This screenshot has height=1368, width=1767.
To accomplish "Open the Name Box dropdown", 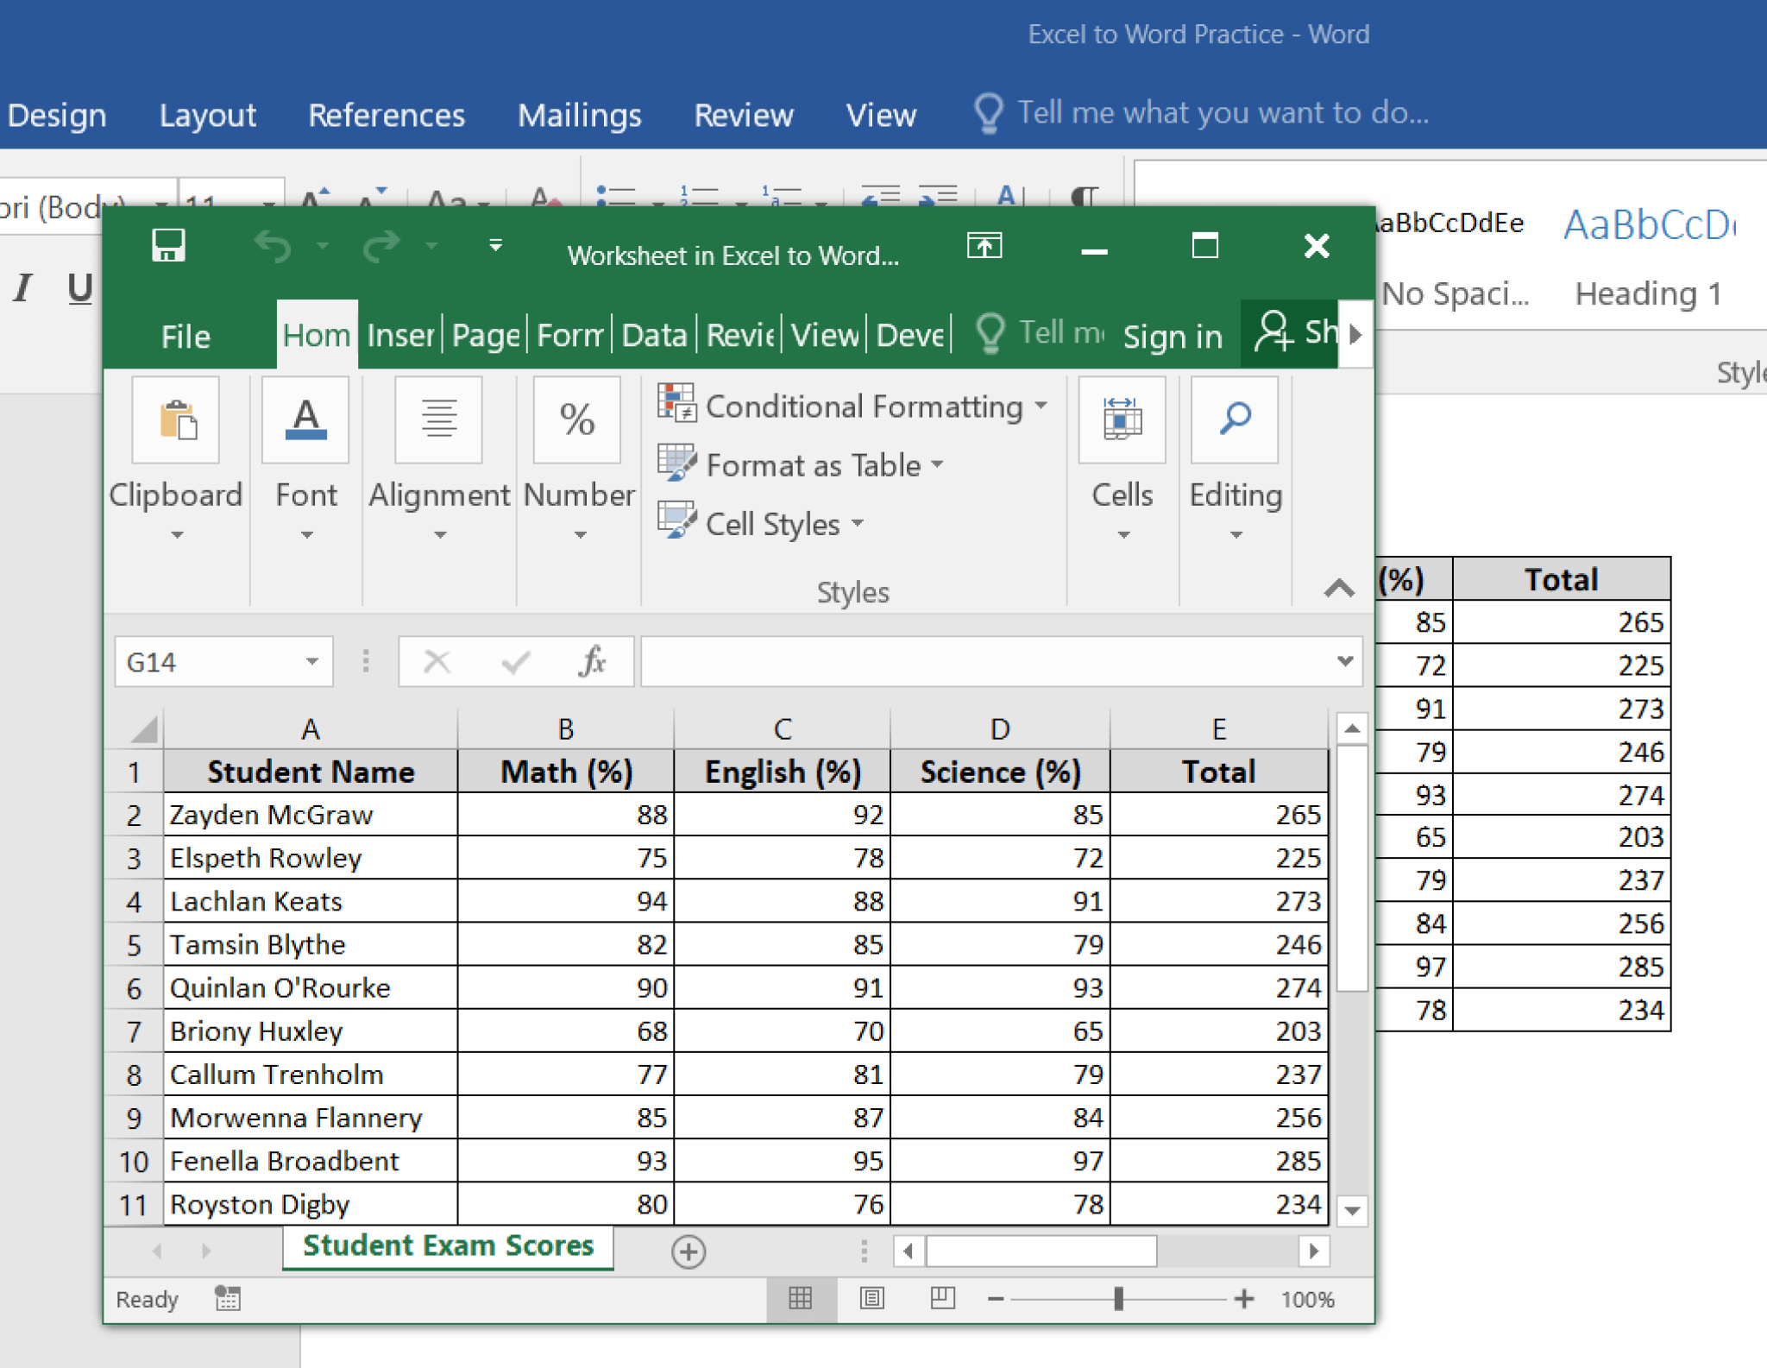I will click(x=311, y=661).
